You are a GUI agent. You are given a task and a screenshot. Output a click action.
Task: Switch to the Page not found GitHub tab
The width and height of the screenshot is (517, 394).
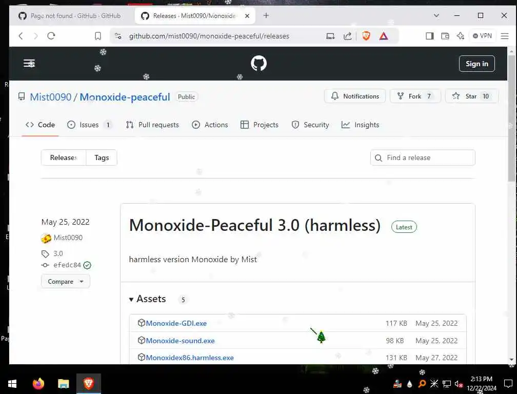(x=70, y=16)
